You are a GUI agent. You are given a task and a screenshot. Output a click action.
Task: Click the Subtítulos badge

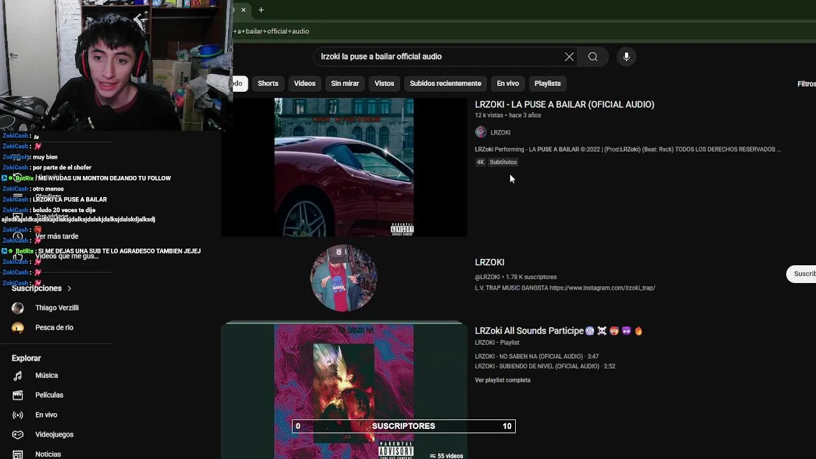503,162
